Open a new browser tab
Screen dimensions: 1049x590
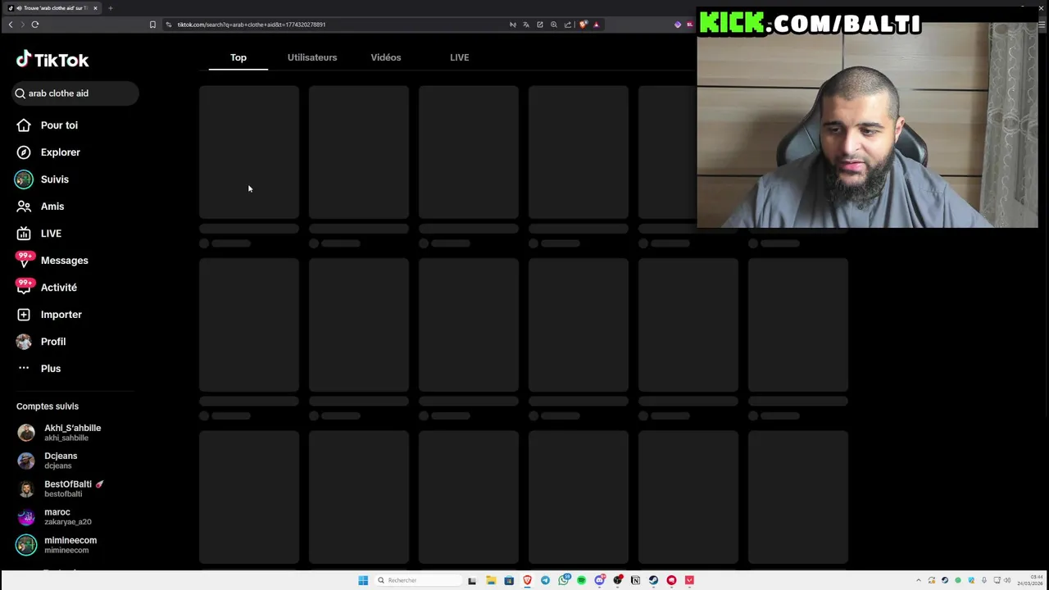pyautogui.click(x=111, y=8)
